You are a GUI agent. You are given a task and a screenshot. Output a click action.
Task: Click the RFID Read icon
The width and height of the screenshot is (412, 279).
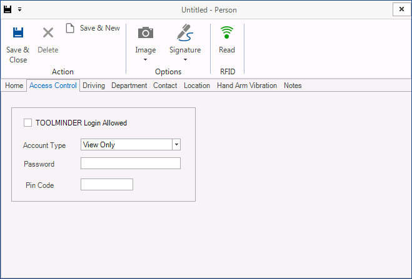point(227,32)
